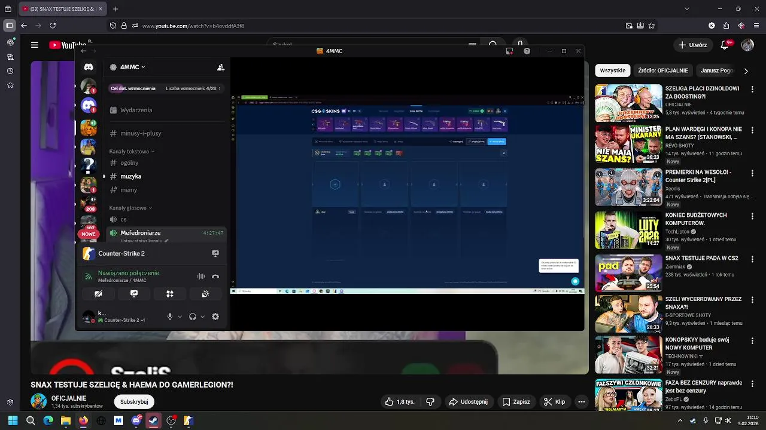Open microphone input device dropdown arrow
The width and height of the screenshot is (766, 430).
click(180, 317)
